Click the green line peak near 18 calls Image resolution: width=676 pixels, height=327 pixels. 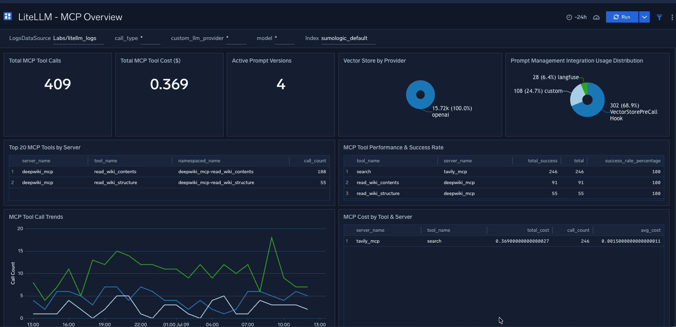click(x=272, y=237)
